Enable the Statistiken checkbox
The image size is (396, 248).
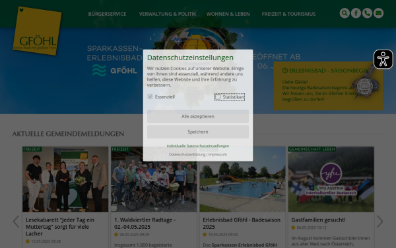(218, 97)
